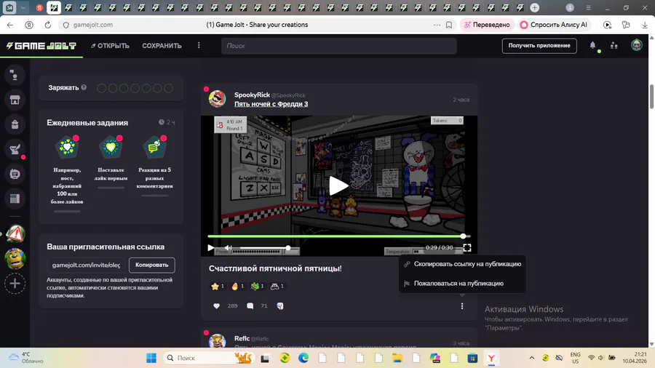This screenshot has height=368, width=655.
Task: Open the friends icon in top bar
Action: 614,46
